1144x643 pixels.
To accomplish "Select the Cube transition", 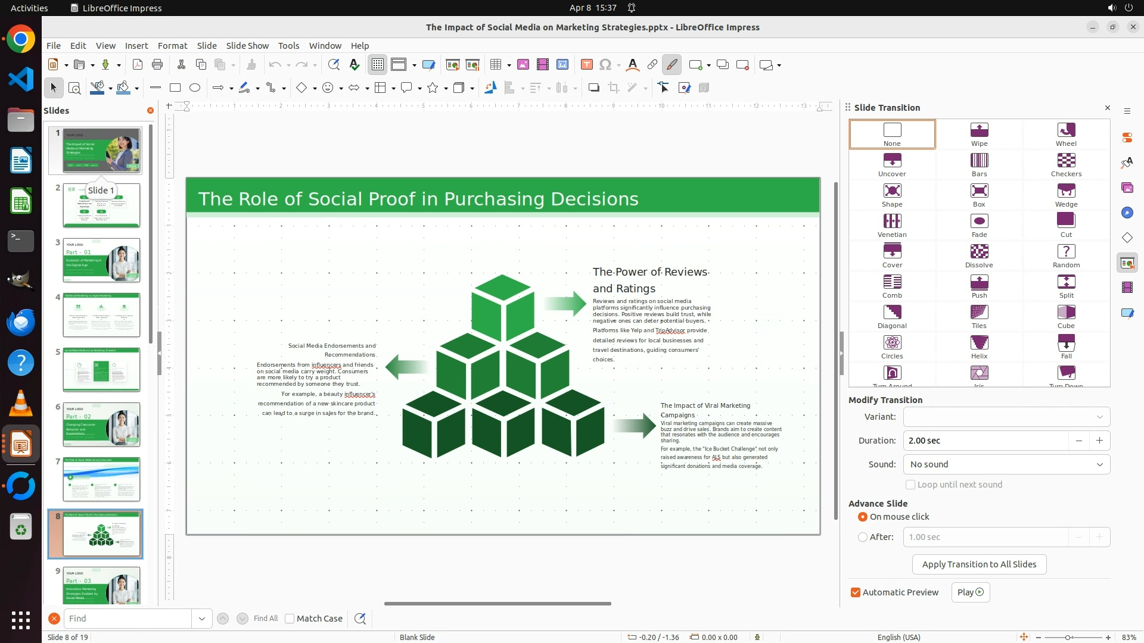I will coord(1066,316).
